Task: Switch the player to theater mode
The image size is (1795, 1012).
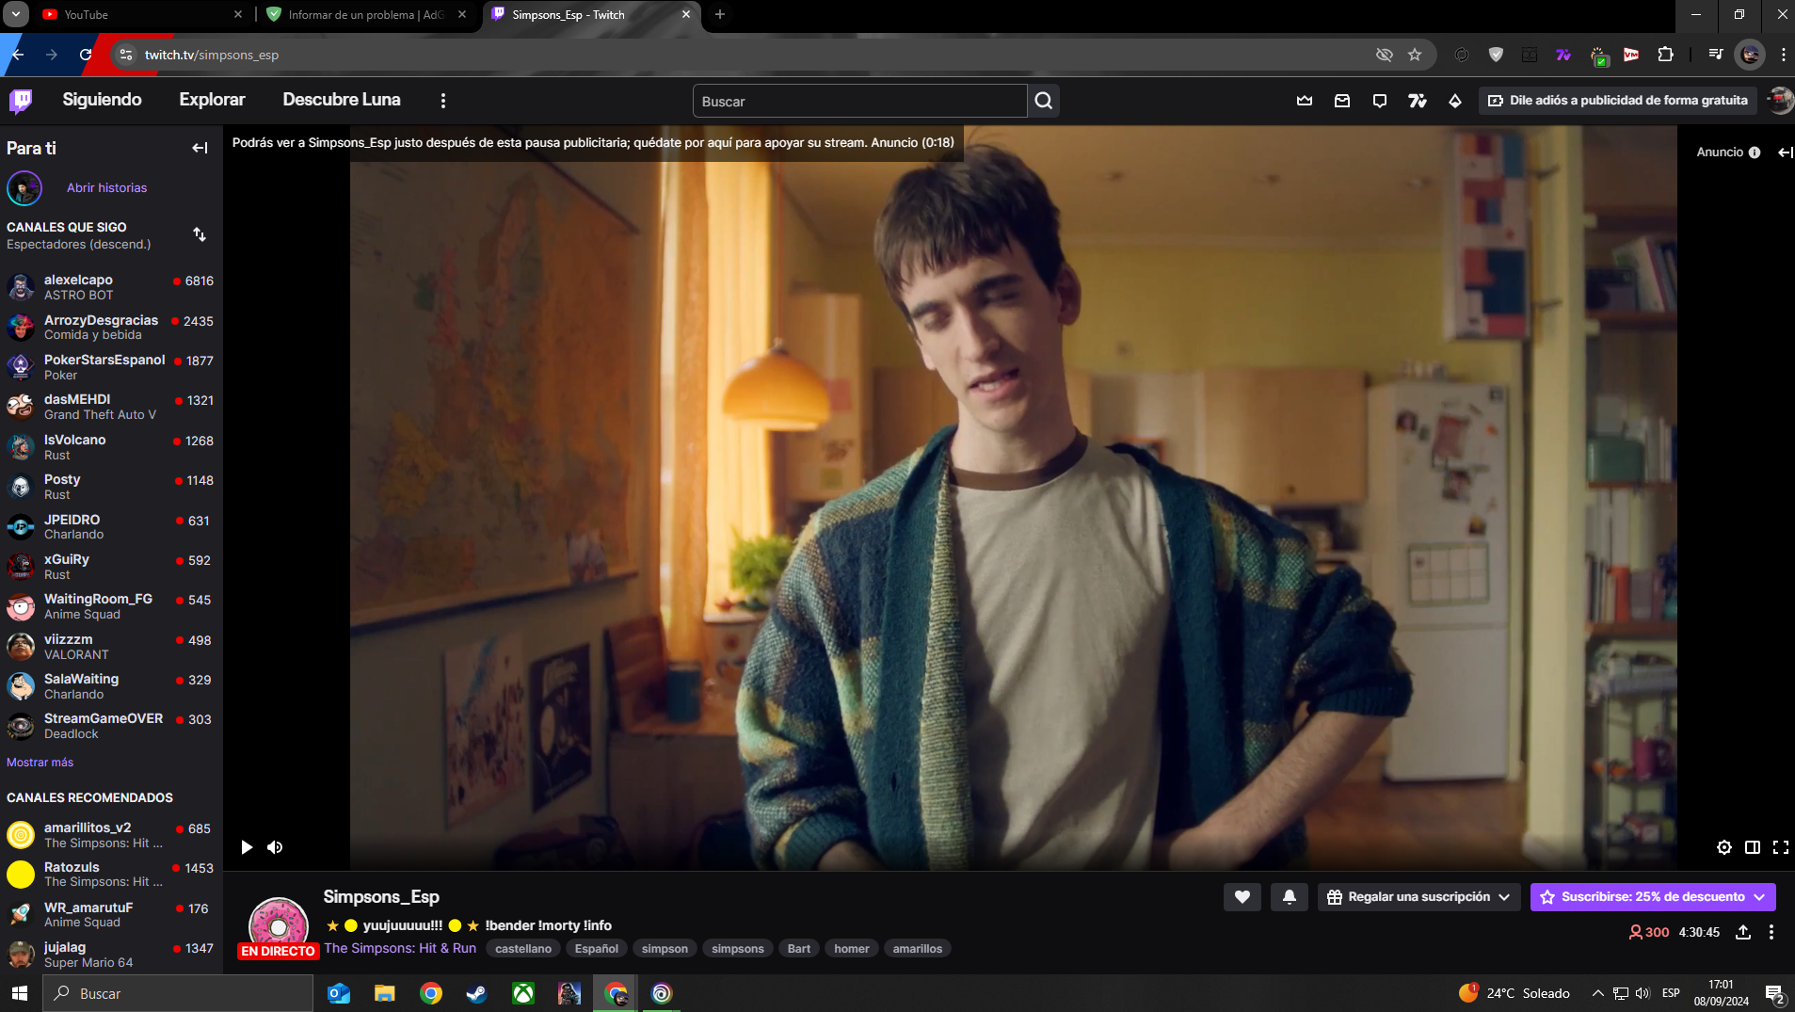Action: (1752, 846)
